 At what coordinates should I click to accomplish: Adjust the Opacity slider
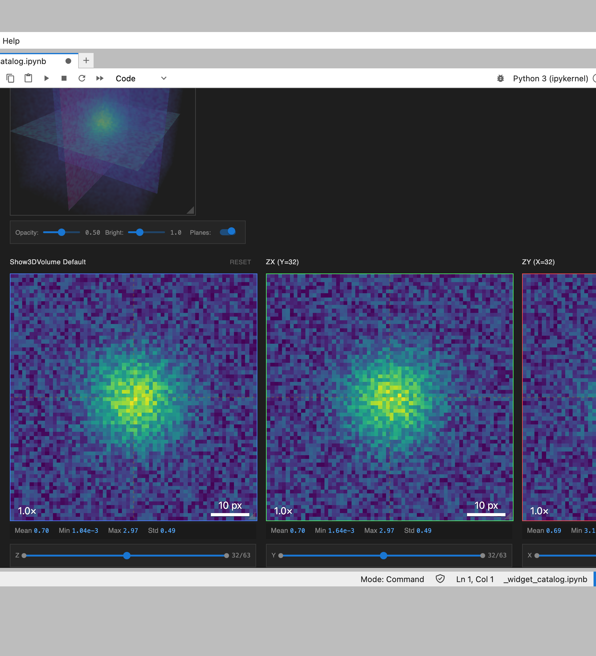click(61, 232)
